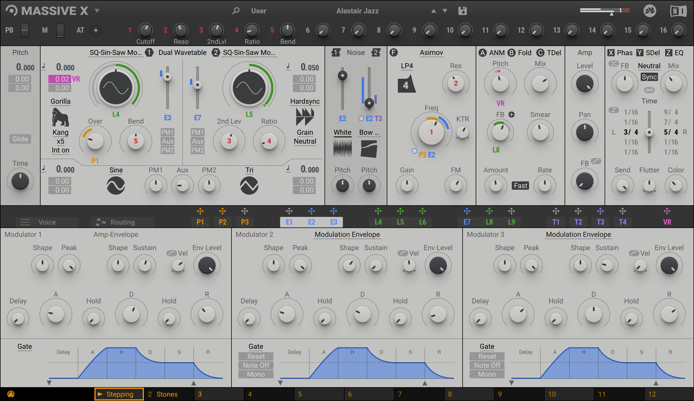Click the palette icon in bottom bar
This screenshot has height=401, width=694.
(11, 394)
